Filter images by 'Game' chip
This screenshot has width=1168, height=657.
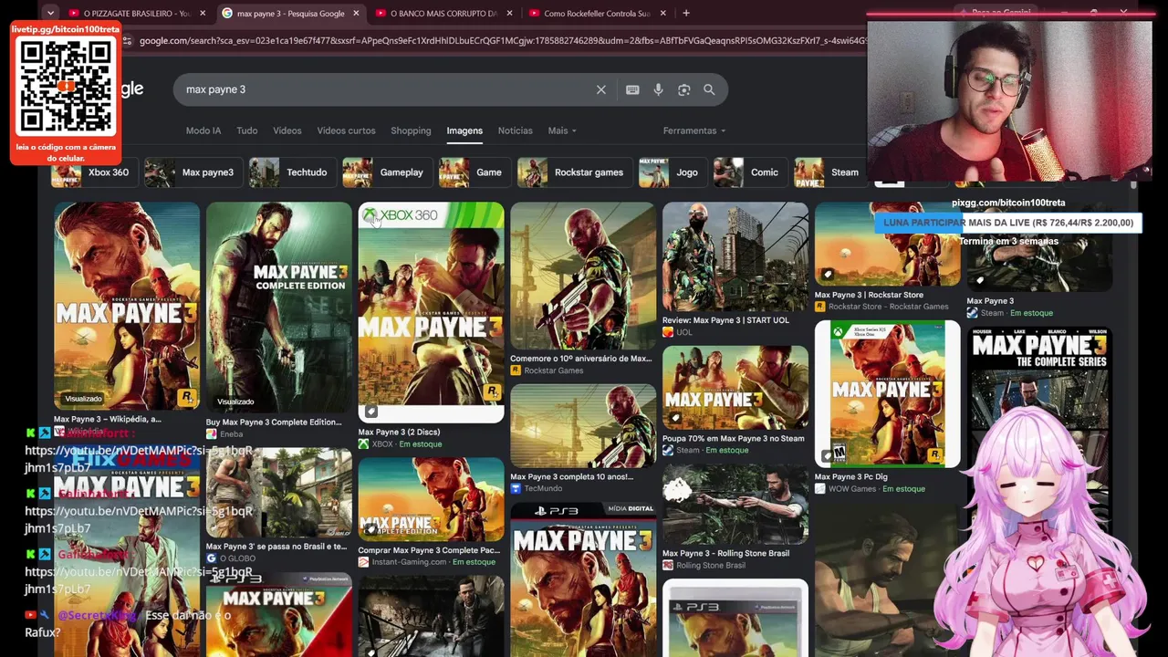point(474,172)
